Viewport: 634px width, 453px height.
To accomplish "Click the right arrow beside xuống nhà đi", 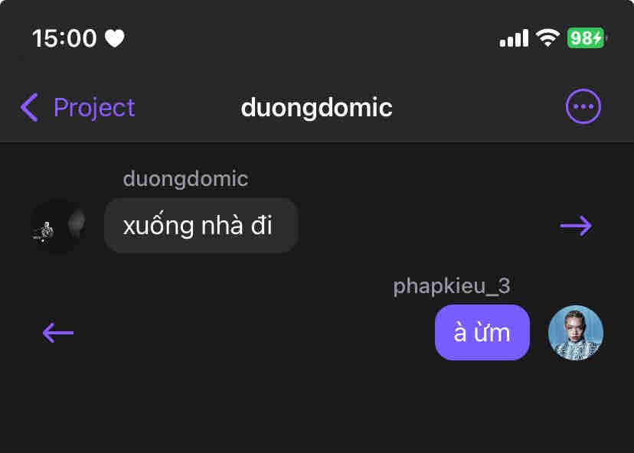I will (576, 226).
